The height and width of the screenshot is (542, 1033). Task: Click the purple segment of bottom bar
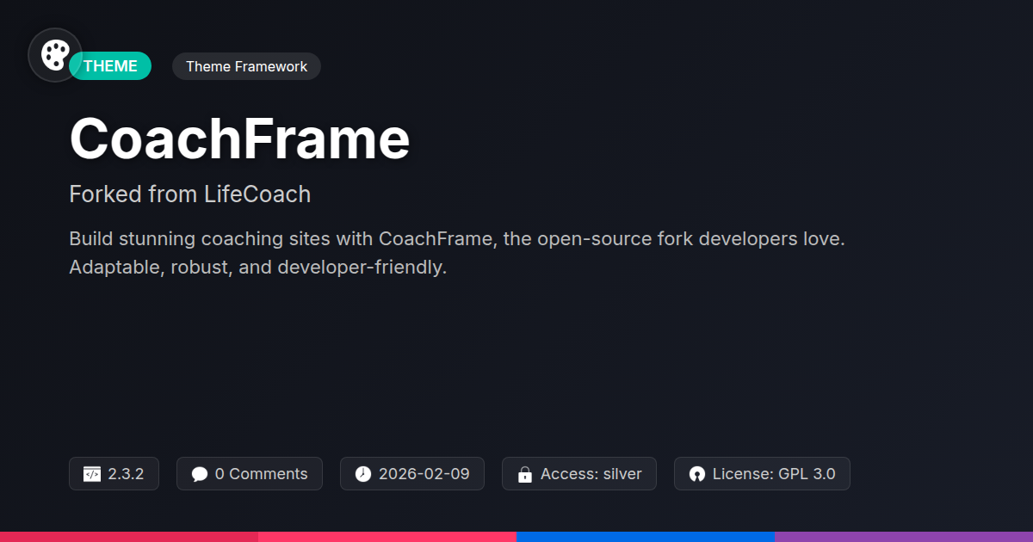(x=904, y=536)
